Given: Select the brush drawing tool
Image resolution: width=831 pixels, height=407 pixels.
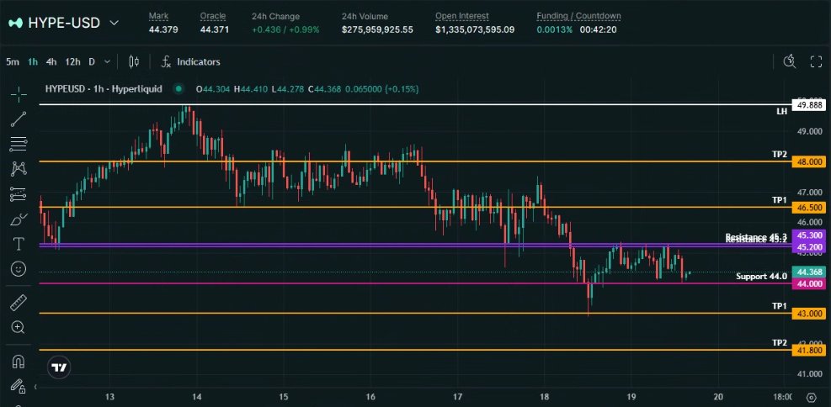Looking at the screenshot, I should [19, 219].
